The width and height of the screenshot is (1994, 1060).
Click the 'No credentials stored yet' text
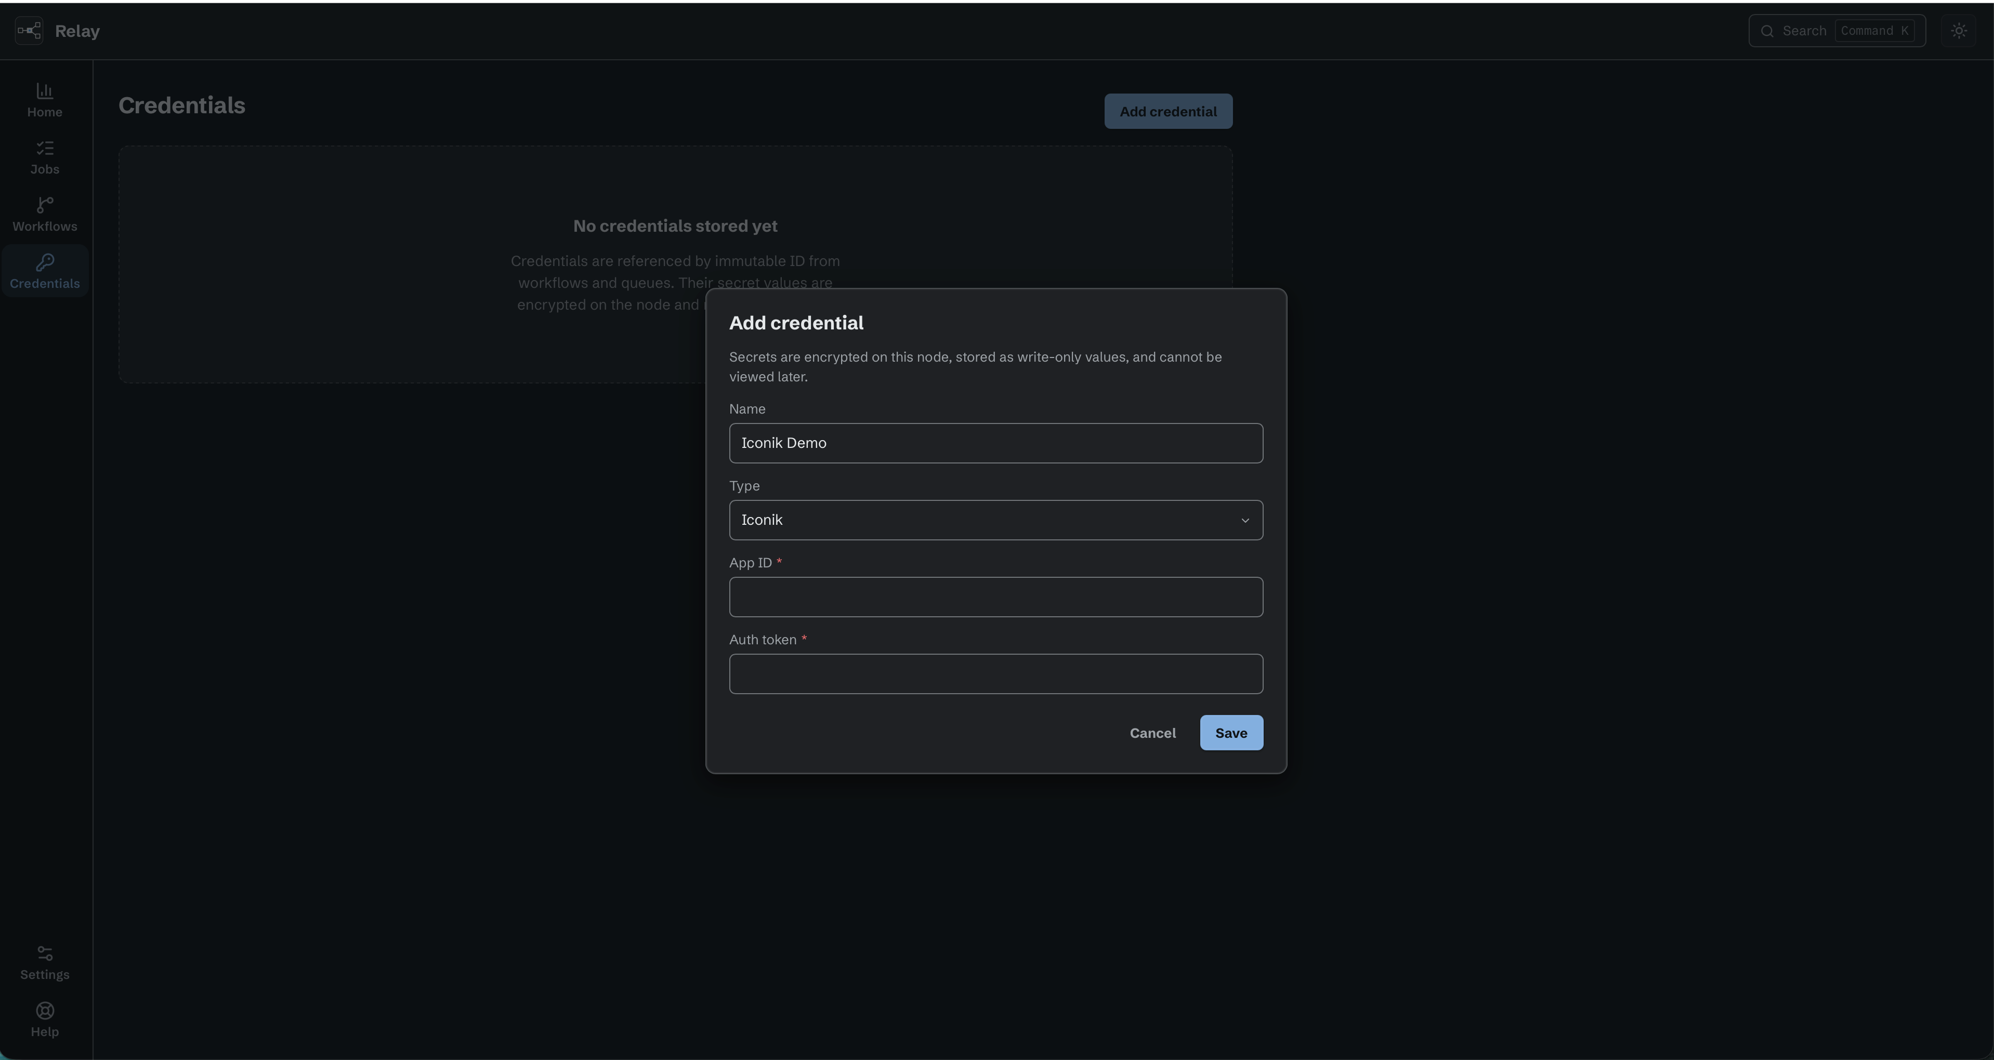coord(675,226)
